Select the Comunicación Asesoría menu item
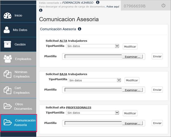This screenshot has width=171, height=137. (18, 123)
